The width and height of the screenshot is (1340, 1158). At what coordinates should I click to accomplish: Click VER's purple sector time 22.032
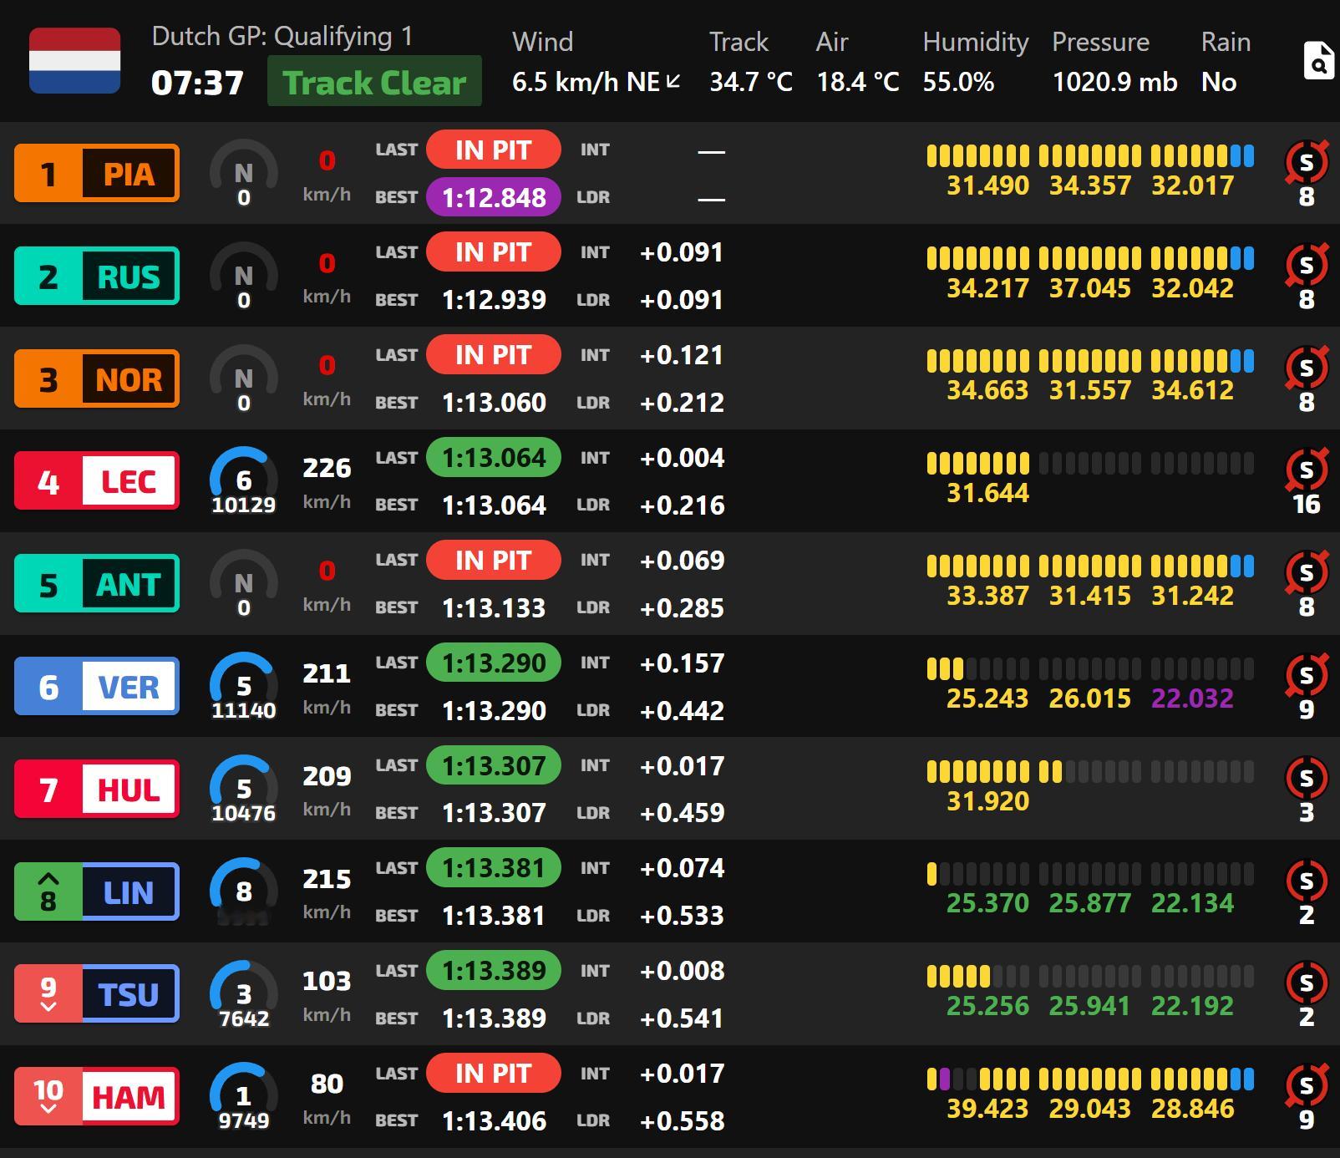tap(1192, 698)
